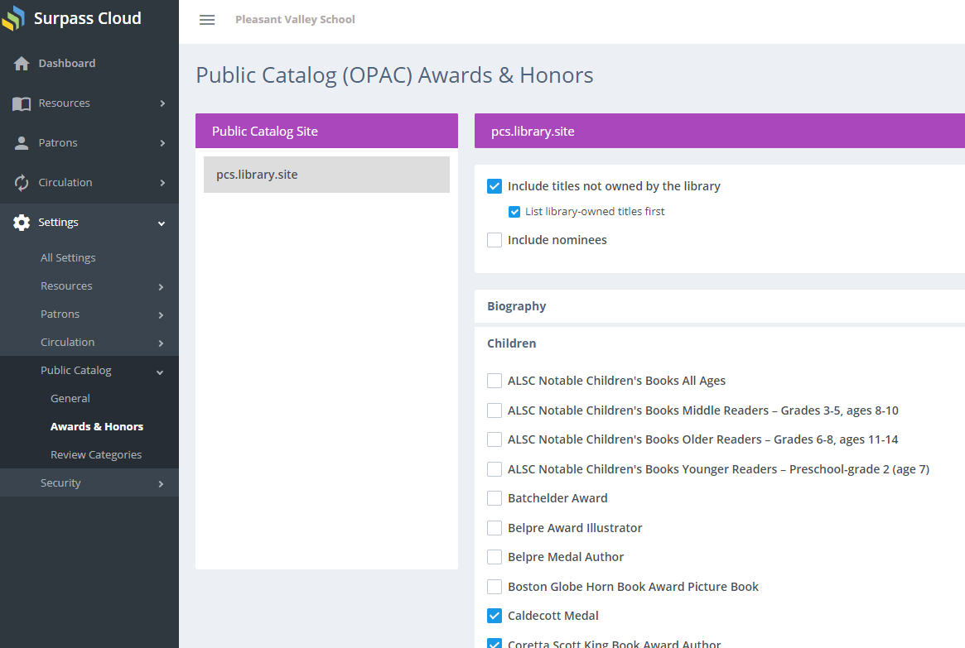Click the Batchelder Award label text
The image size is (965, 648).
click(557, 498)
